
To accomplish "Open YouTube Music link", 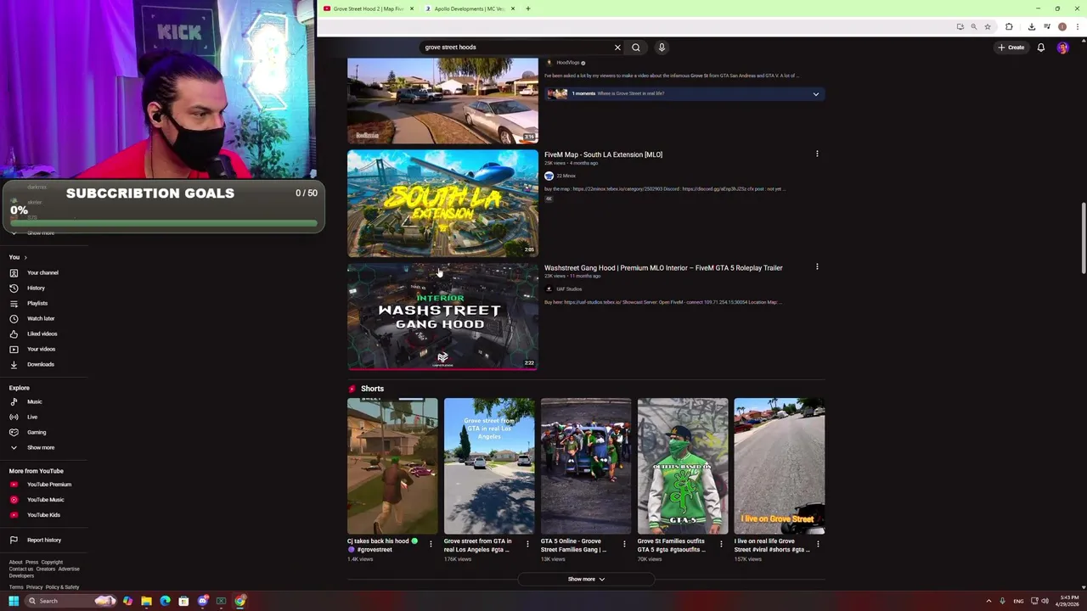I will 45,500.
